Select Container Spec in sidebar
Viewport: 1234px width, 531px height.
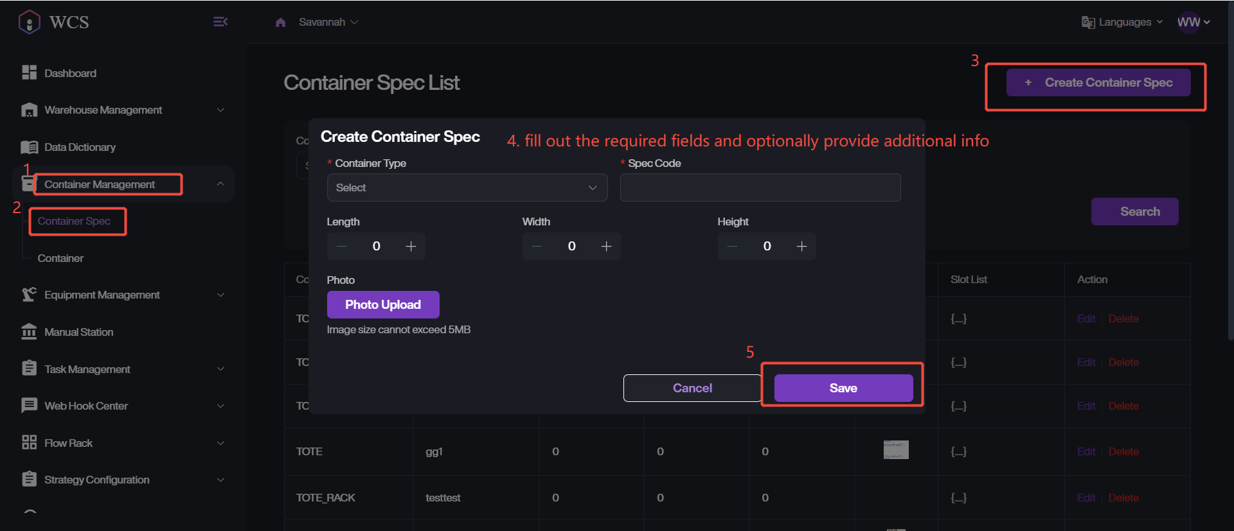(74, 221)
